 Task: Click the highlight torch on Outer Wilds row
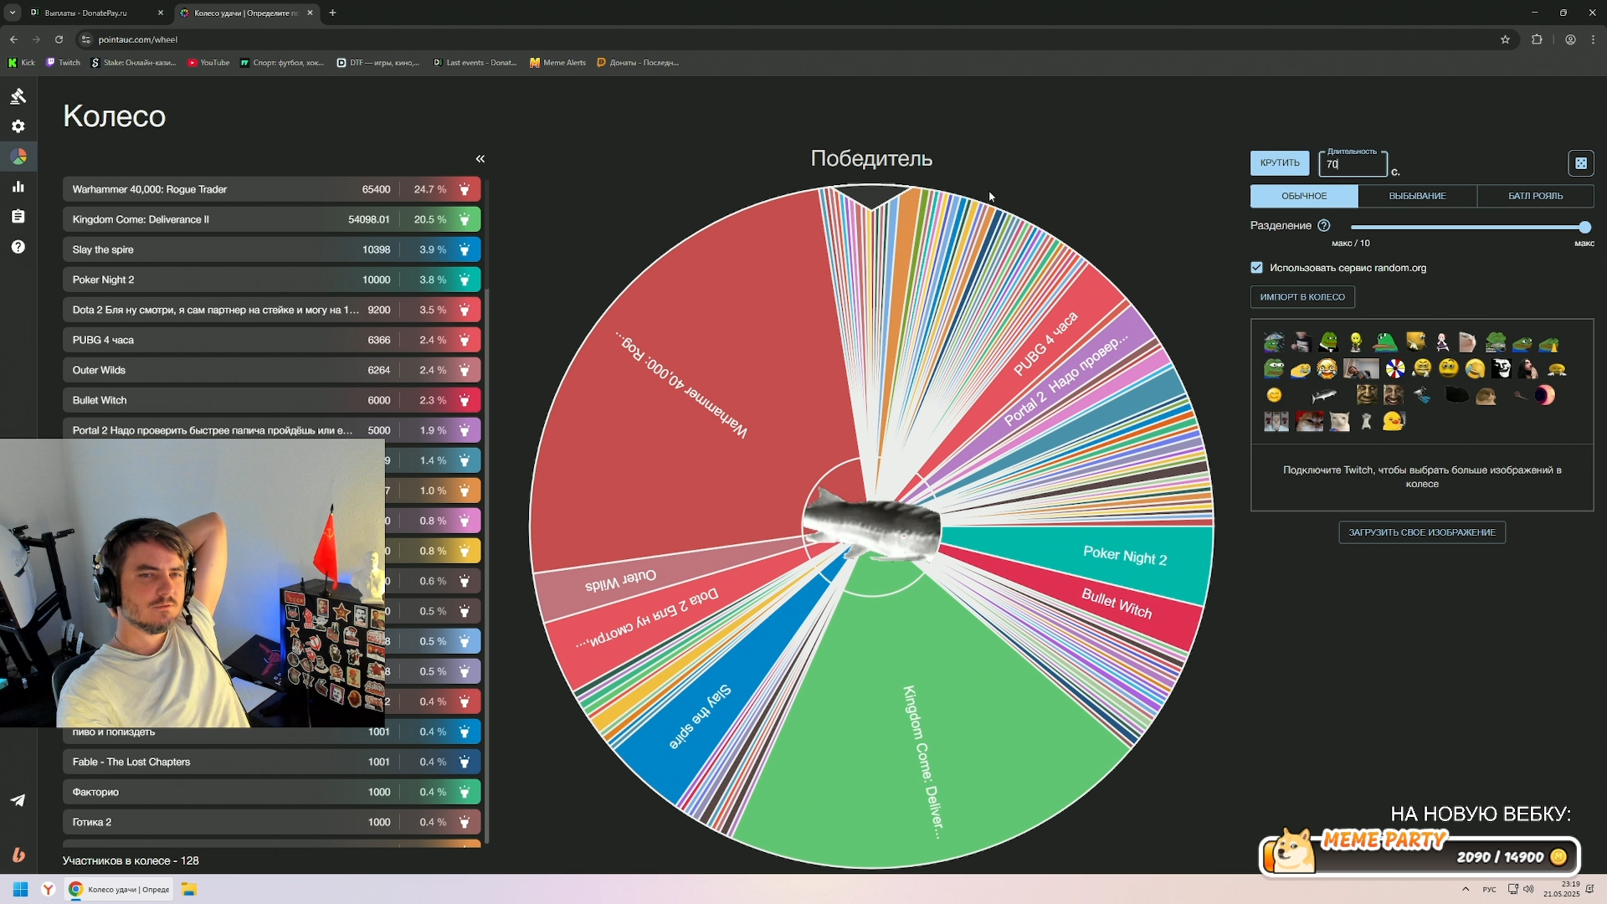[465, 370]
